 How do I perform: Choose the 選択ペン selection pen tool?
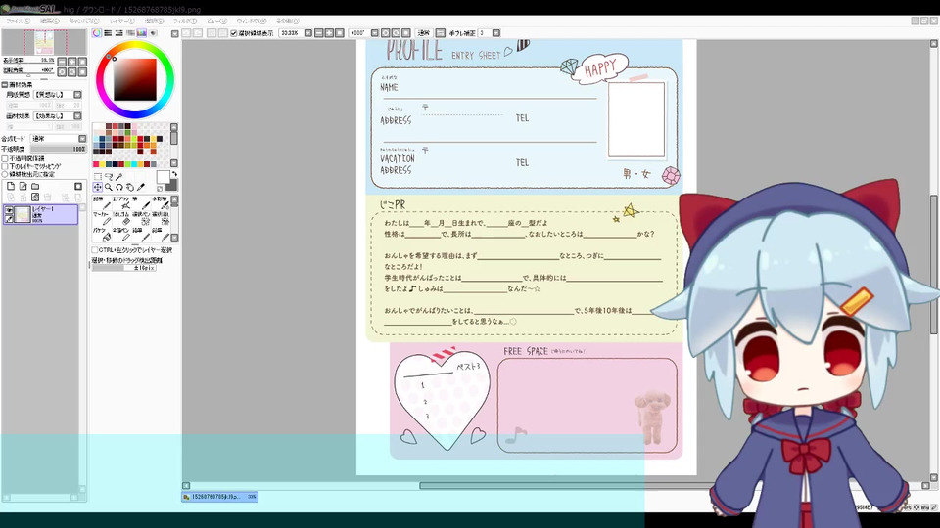click(141, 218)
